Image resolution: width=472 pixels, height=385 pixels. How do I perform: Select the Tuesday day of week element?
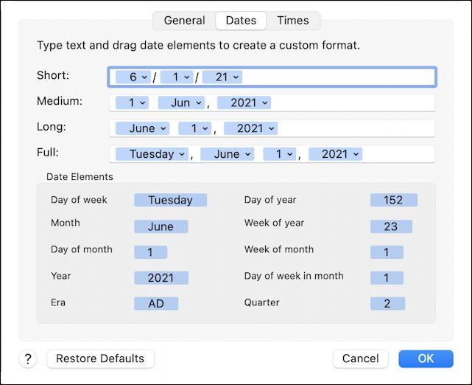click(170, 200)
